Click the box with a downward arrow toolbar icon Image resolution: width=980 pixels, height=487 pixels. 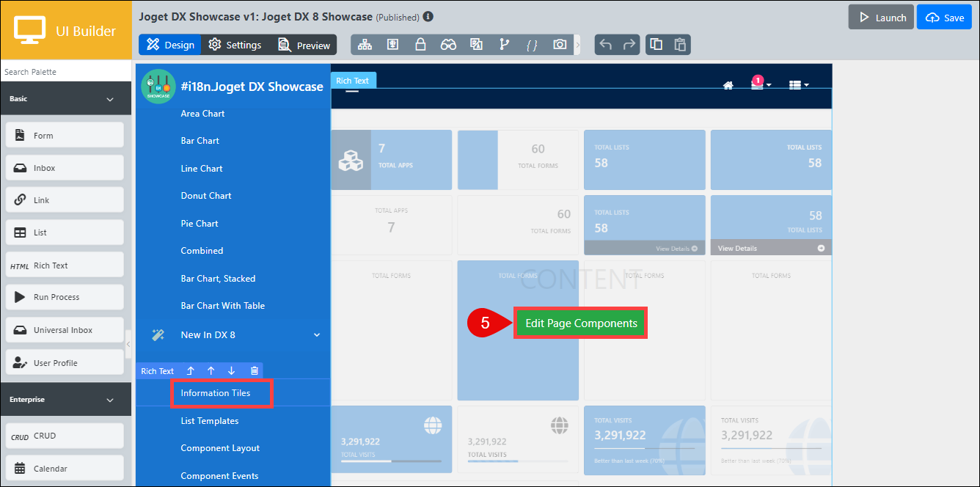(392, 45)
